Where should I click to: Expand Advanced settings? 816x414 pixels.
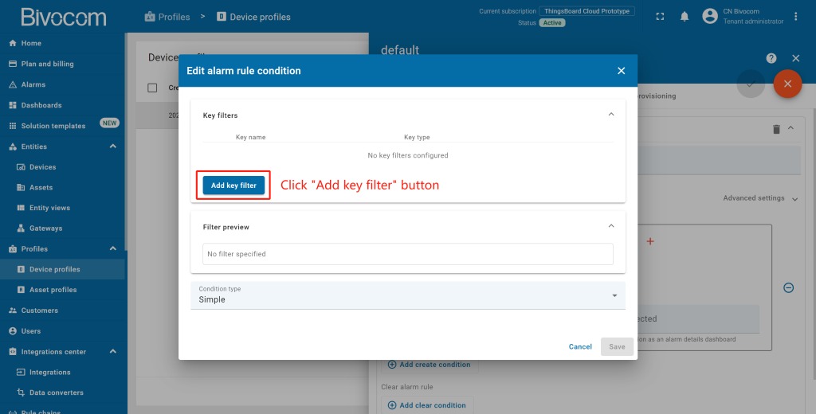coord(760,198)
